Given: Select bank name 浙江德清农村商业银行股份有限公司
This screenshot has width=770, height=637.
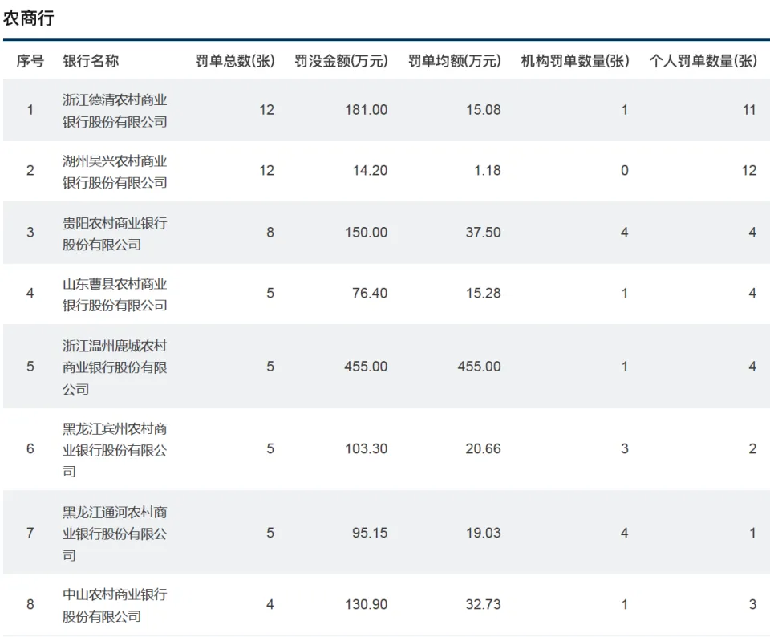Looking at the screenshot, I should pos(115,111).
